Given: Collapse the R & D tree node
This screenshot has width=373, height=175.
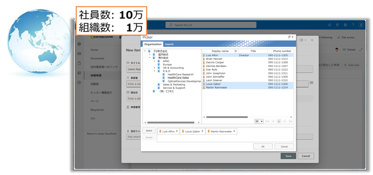Looking at the screenshot, I should point(155,71).
